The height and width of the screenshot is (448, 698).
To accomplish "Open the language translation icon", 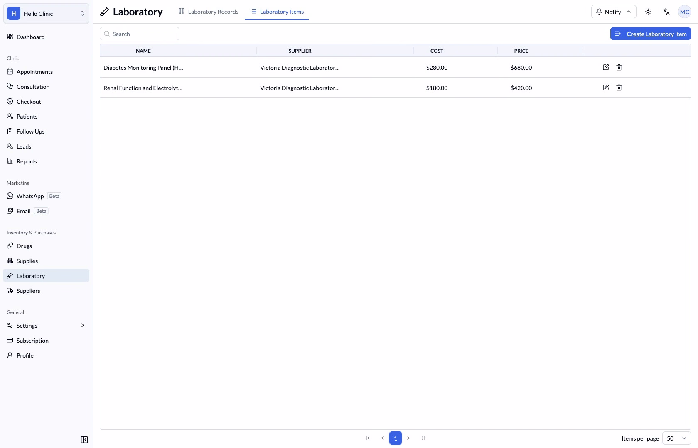I will pyautogui.click(x=666, y=12).
